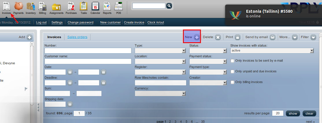
Task: Click the Change password link
Action: pyautogui.click(x=80, y=22)
